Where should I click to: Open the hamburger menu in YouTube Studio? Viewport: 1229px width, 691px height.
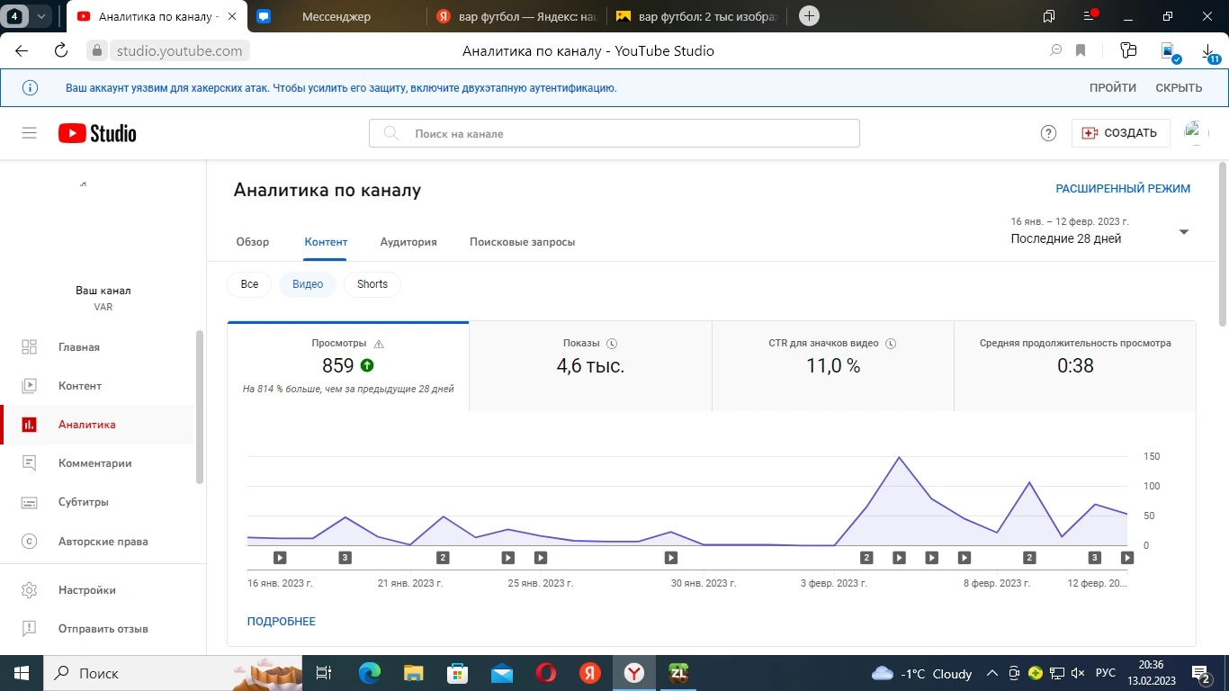tap(29, 133)
